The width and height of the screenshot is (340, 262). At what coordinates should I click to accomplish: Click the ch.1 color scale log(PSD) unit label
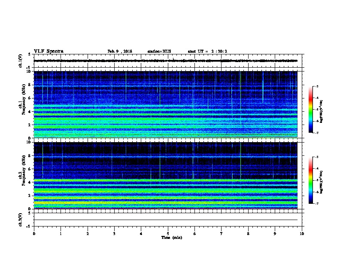(x=322, y=112)
